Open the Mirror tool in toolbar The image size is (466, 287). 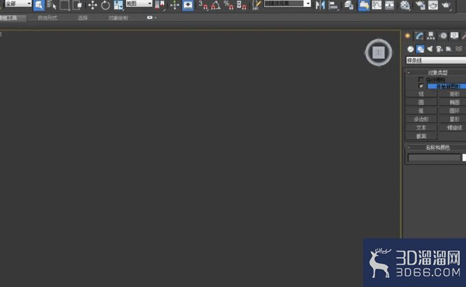pyautogui.click(x=320, y=5)
